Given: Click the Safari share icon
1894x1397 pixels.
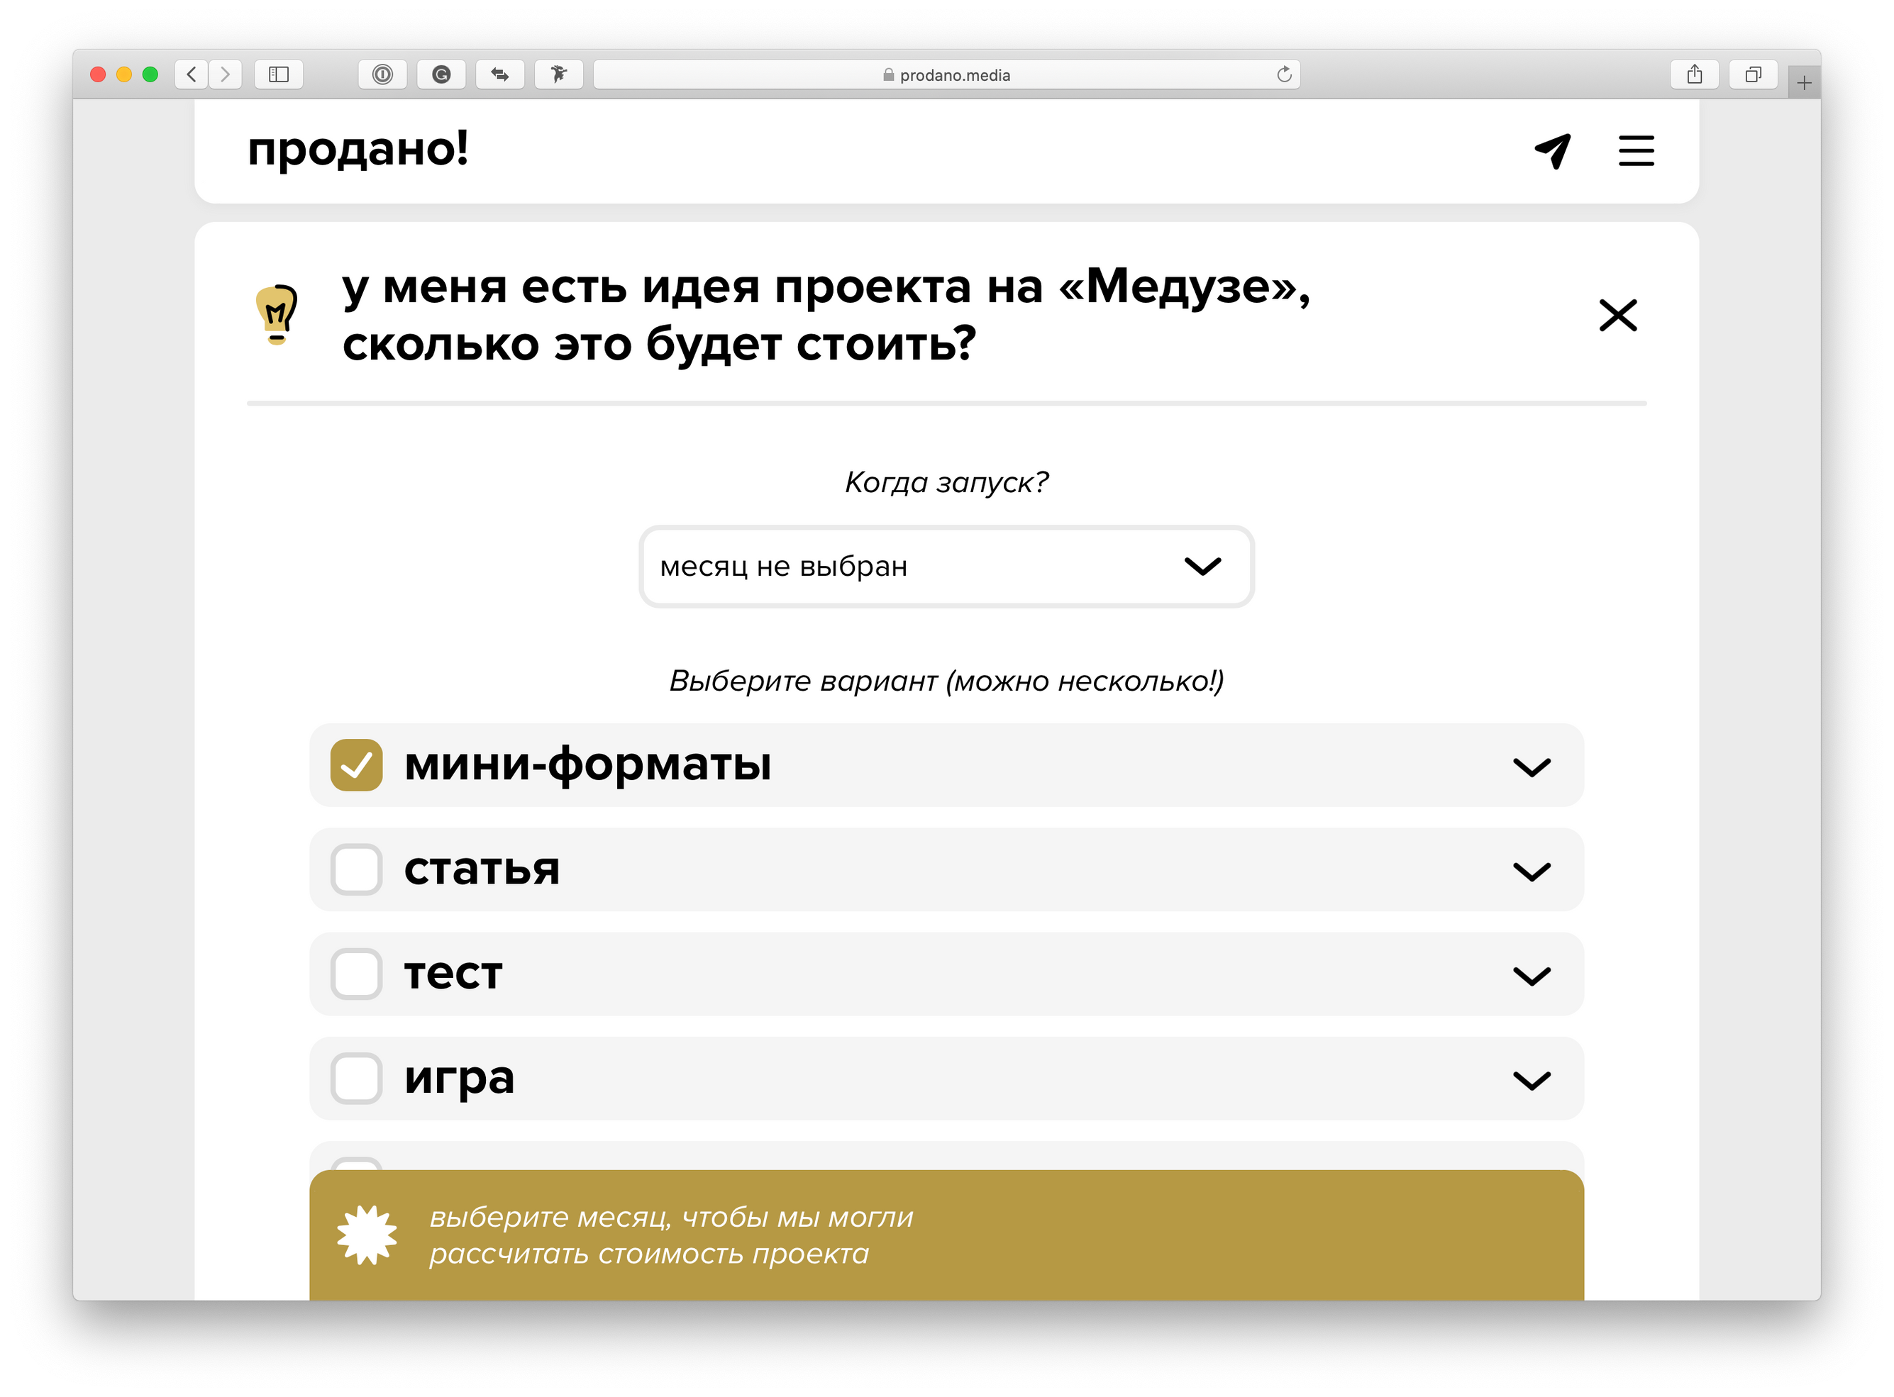Looking at the screenshot, I should (x=1695, y=74).
